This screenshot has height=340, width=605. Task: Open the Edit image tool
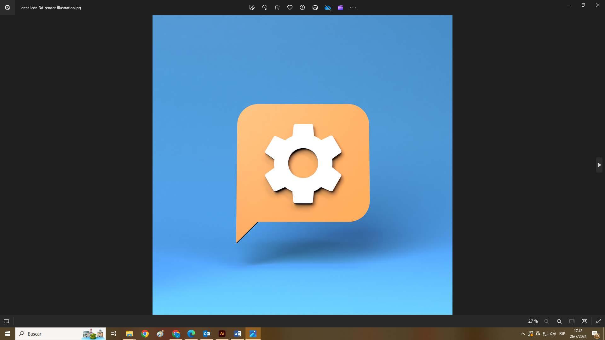point(252,8)
